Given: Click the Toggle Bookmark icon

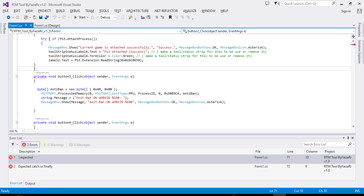Looking at the screenshot, I should (170, 17).
